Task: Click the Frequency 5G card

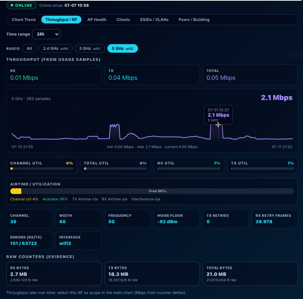Action: pos(128,219)
